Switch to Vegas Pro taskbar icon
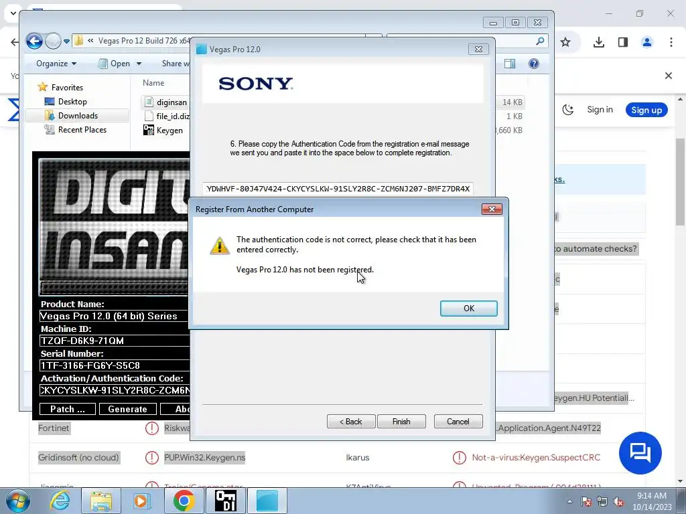Image resolution: width=686 pixels, height=514 pixels. click(267, 501)
